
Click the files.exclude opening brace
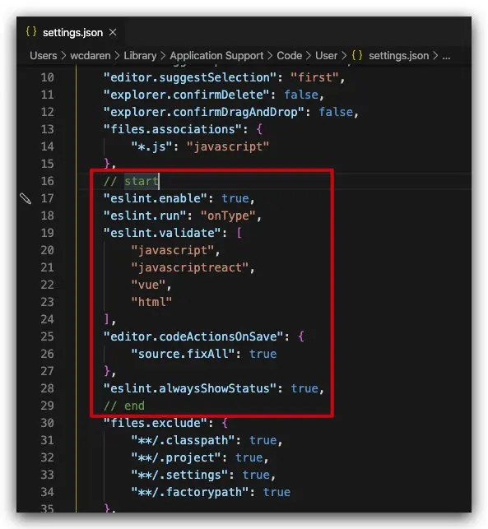point(225,423)
